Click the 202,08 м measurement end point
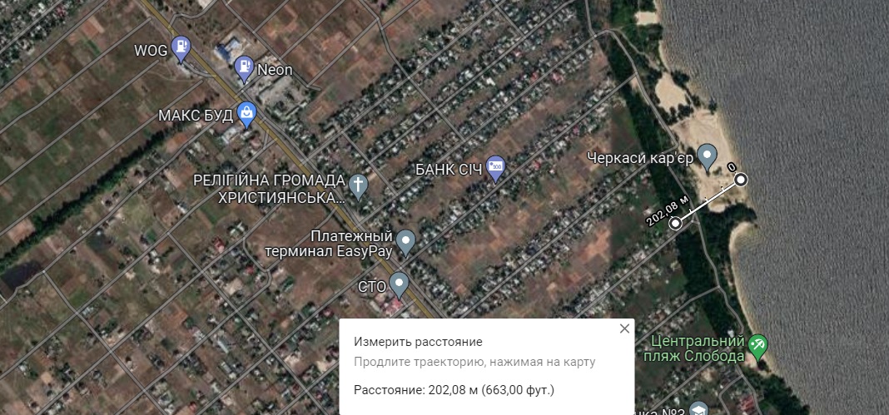Viewport: 889px width, 415px height. (675, 224)
